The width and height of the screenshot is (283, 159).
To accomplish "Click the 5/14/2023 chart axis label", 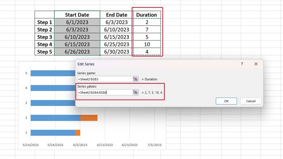I will pos(31,145).
